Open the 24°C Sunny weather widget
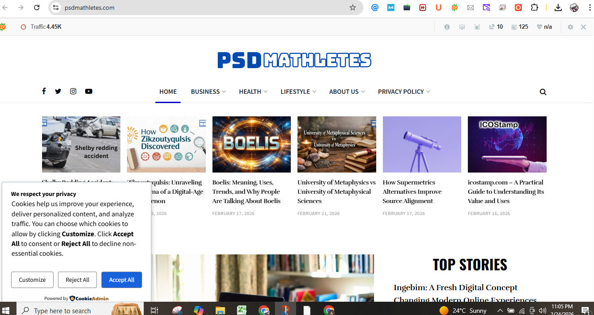The height and width of the screenshot is (315, 594). click(463, 311)
